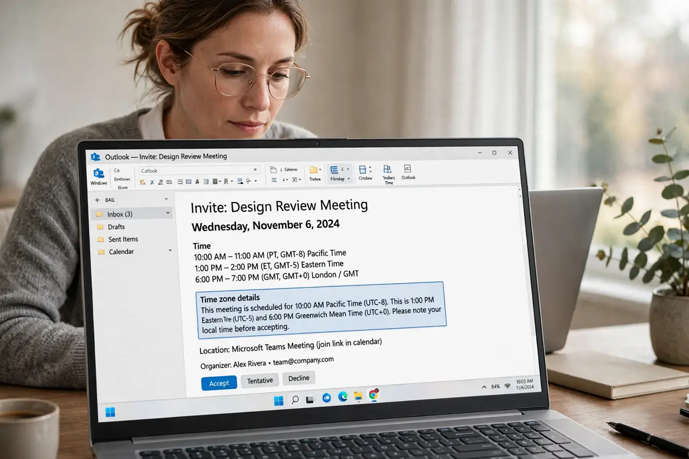
Task: Open the Windows Start button in the taskbar center
Action: (279, 400)
